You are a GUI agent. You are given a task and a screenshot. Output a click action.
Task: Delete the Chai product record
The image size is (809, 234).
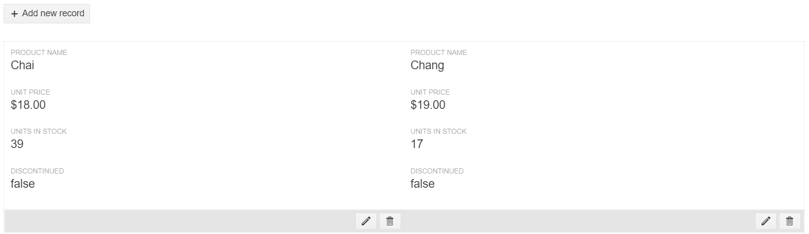[390, 221]
